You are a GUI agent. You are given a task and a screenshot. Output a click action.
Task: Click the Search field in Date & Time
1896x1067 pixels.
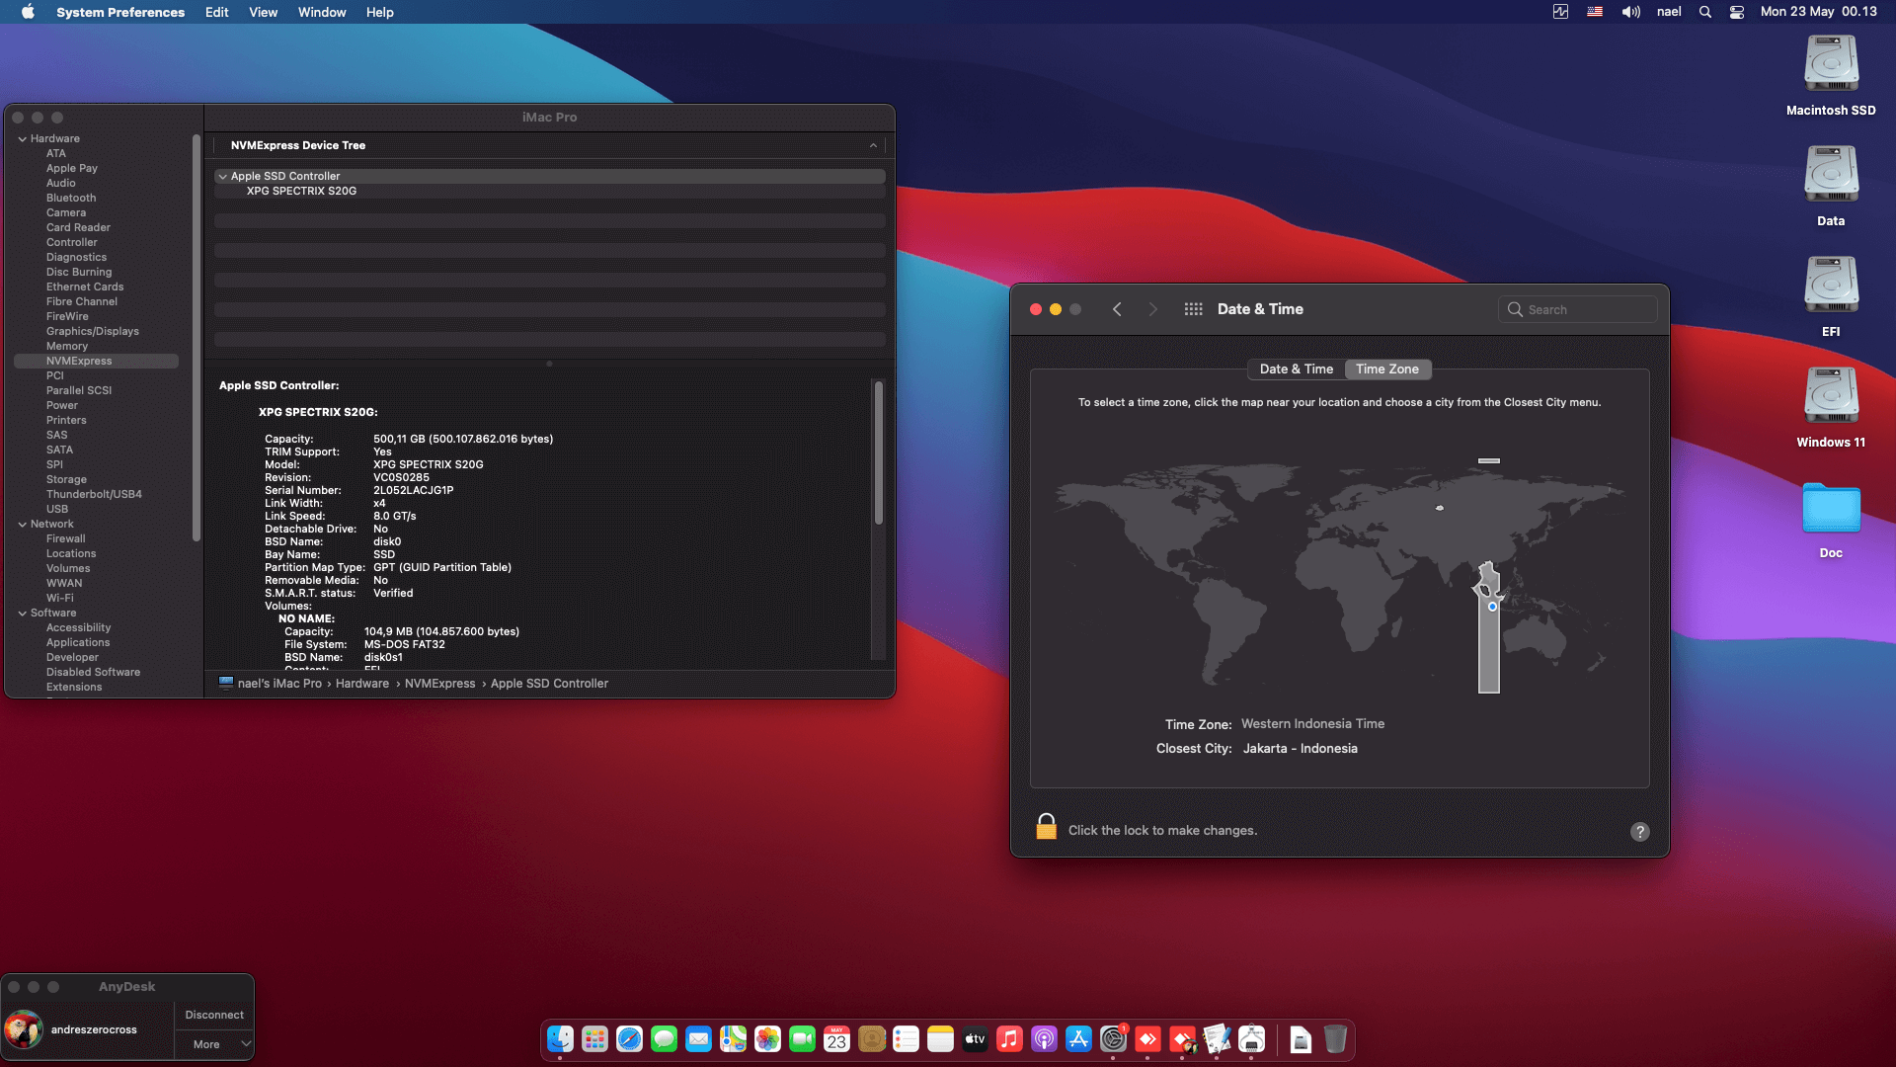(x=1577, y=309)
